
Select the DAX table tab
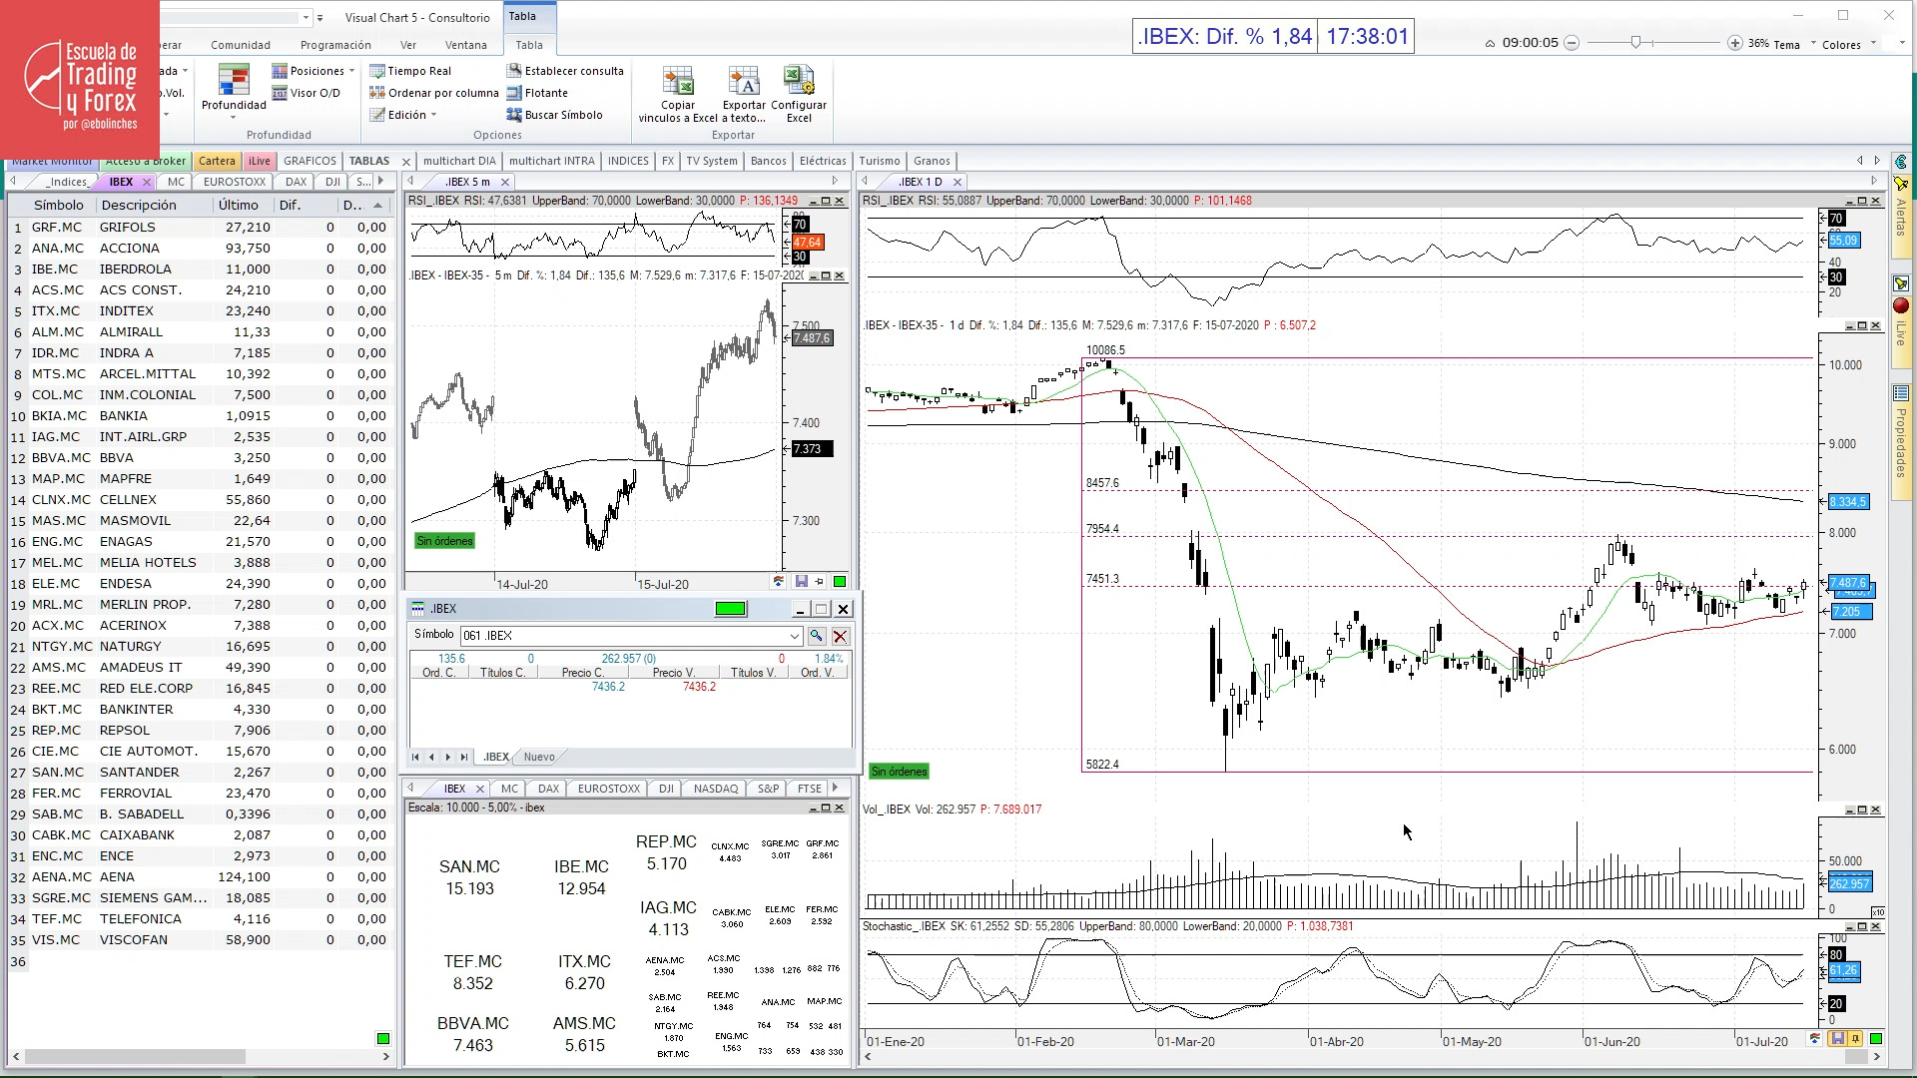296,182
